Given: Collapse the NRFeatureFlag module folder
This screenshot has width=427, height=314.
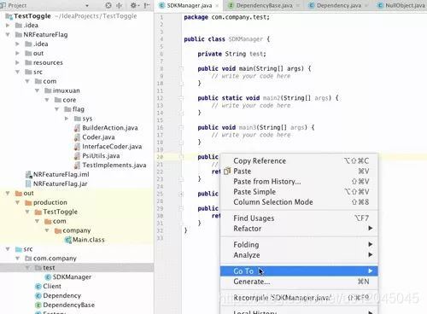Looking at the screenshot, I should coord(8,35).
